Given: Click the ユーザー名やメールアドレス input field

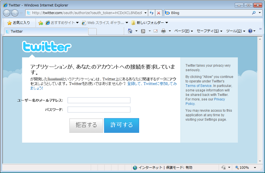Looking at the screenshot, I should pos(99,100).
